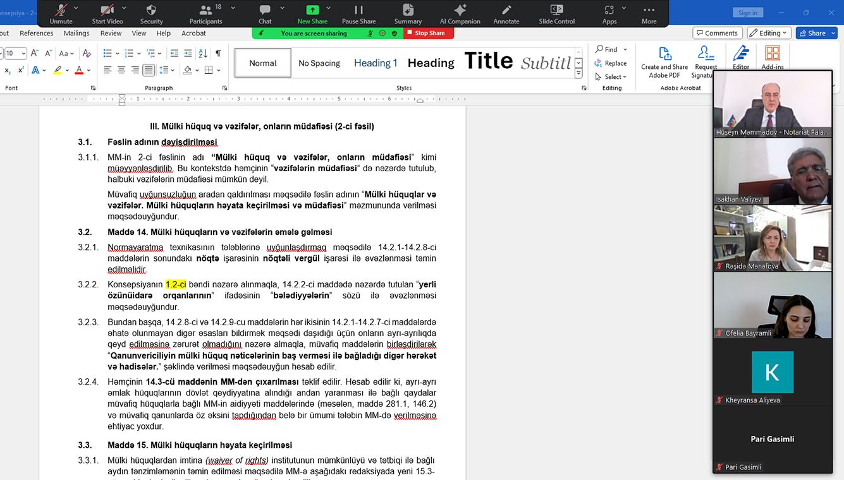Viewport: 844px width, 480px height.
Task: Open the View tab
Action: [139, 33]
